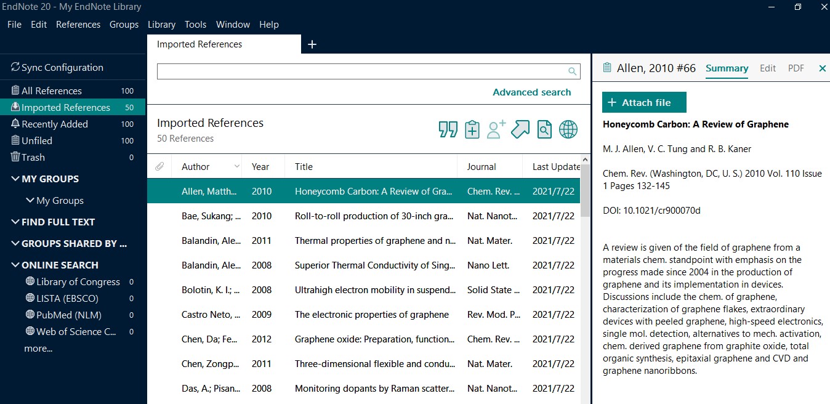Switch to the Edit tab in reference panel
Screen dimensions: 830x404
(x=768, y=68)
